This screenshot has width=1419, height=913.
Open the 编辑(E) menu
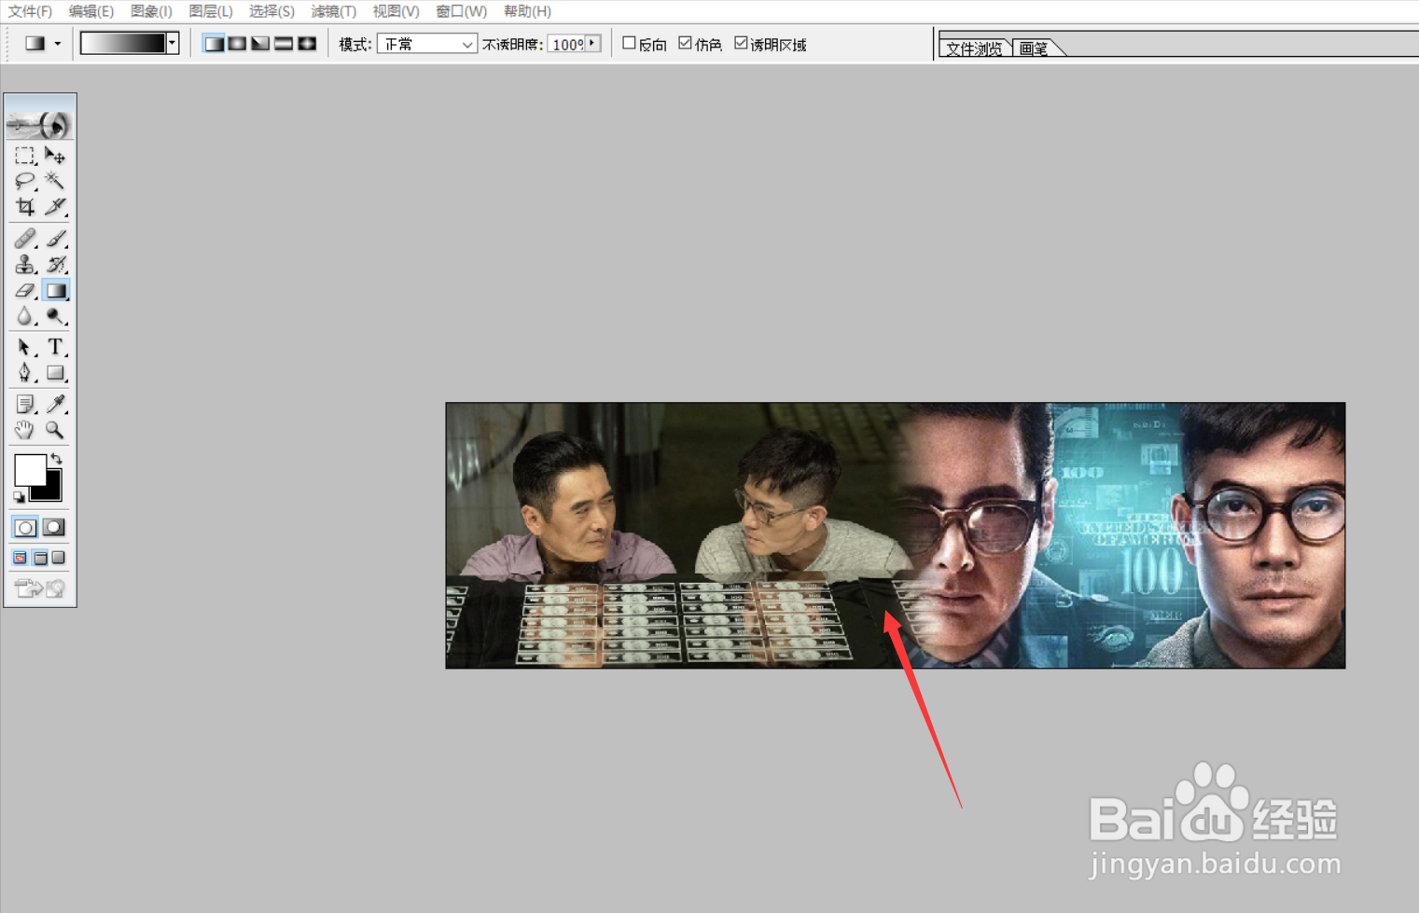click(x=91, y=11)
